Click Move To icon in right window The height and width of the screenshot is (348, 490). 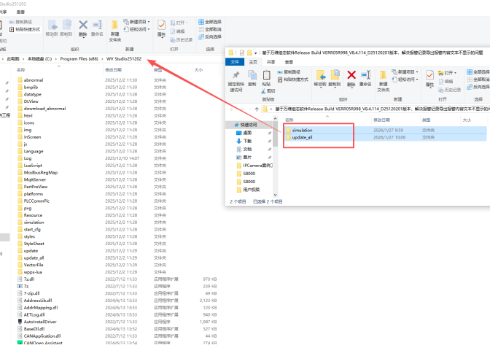[319, 77]
